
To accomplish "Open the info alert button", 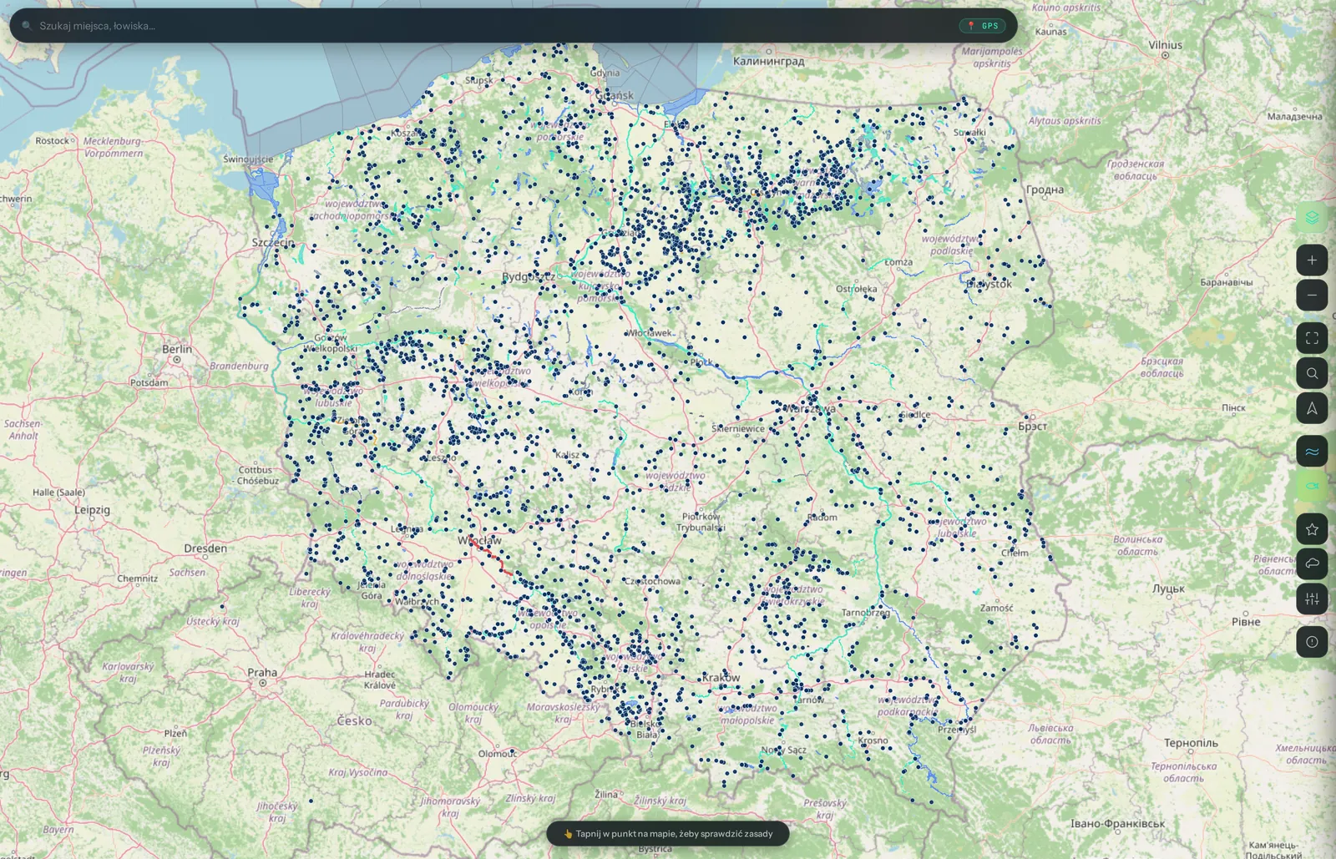I will coord(1312,642).
